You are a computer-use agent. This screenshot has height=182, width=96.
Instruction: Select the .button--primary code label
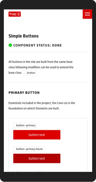coord(25,125)
